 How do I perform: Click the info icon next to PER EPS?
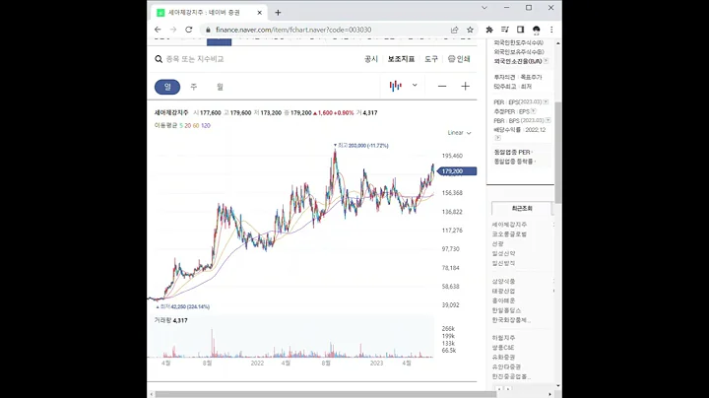click(x=546, y=101)
